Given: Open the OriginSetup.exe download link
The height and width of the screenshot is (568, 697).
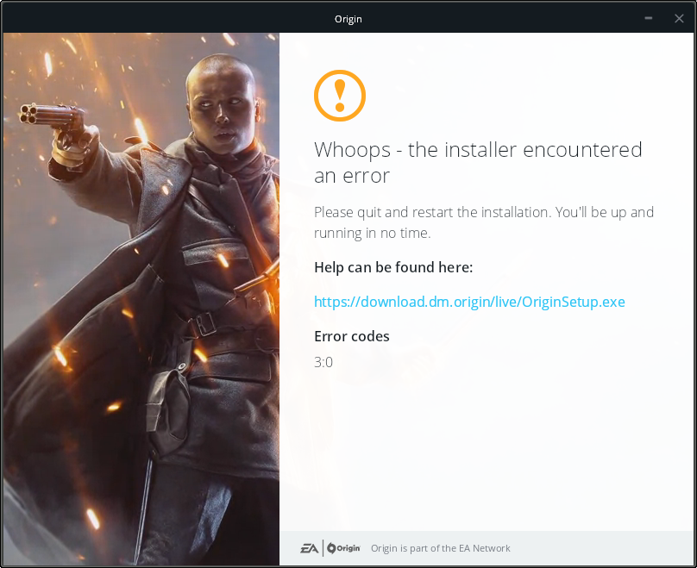Looking at the screenshot, I should pyautogui.click(x=469, y=302).
